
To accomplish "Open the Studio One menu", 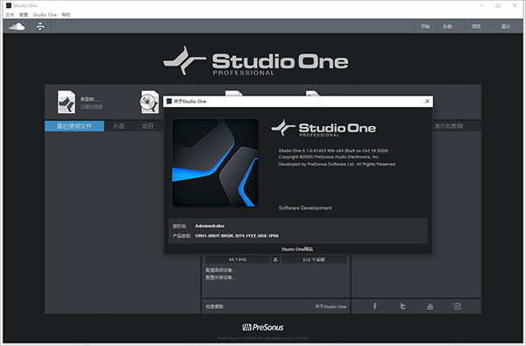I will 45,15.
